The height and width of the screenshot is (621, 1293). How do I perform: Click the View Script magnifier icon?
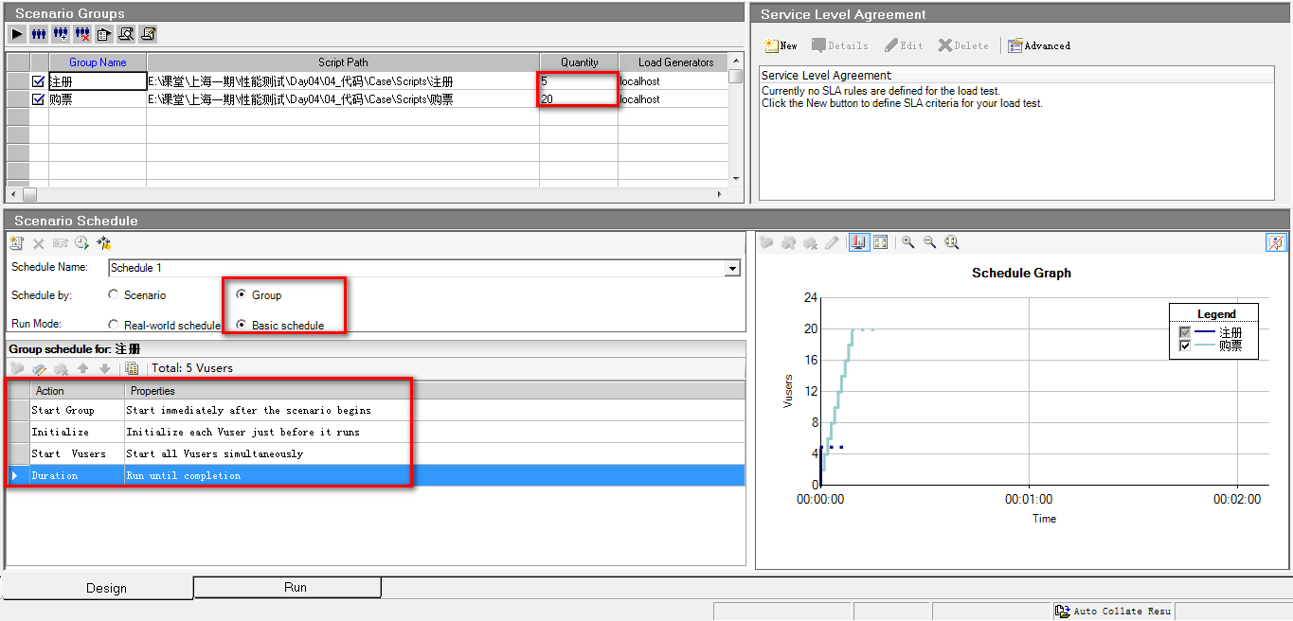pos(126,34)
